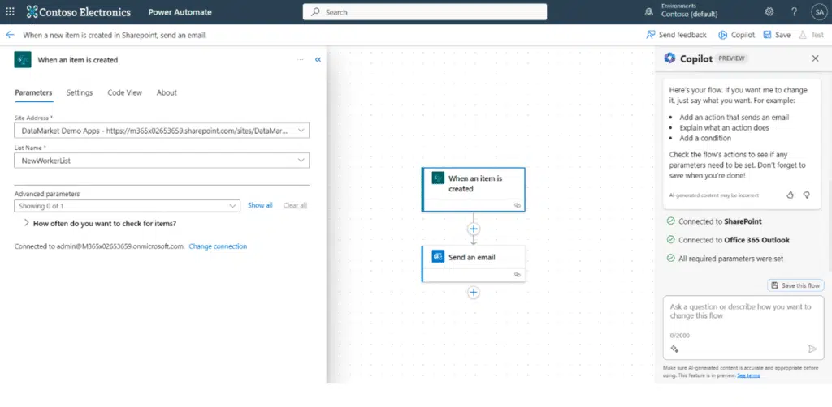Screen dimensions: 832x407
Task: Click the Copilot logo in pane header
Action: 669,58
